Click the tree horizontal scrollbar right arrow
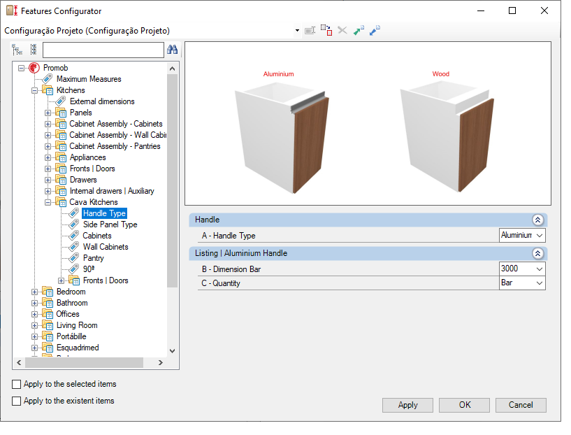This screenshot has width=571, height=435. click(160, 362)
